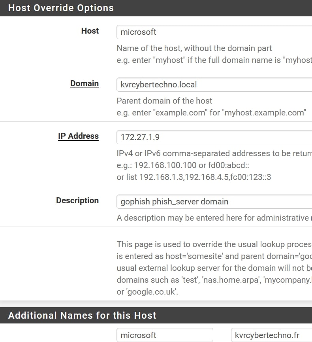This screenshot has height=342, width=312.
Task: Click the 192.168.100.100 example address line
Action: pos(186,165)
